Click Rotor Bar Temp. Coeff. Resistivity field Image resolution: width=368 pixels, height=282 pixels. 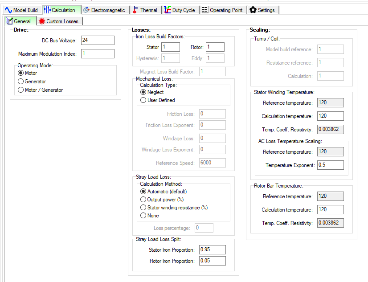(x=331, y=223)
